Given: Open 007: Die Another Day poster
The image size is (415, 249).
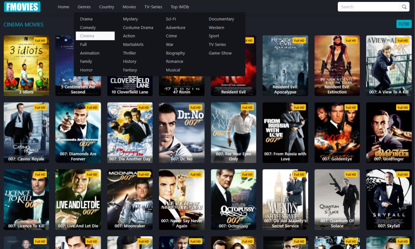Looking at the screenshot, I should 130,132.
